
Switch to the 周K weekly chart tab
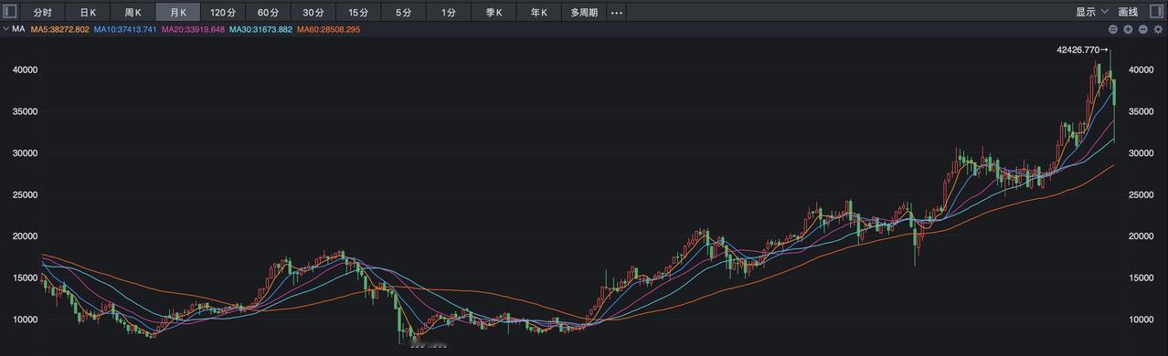133,13
